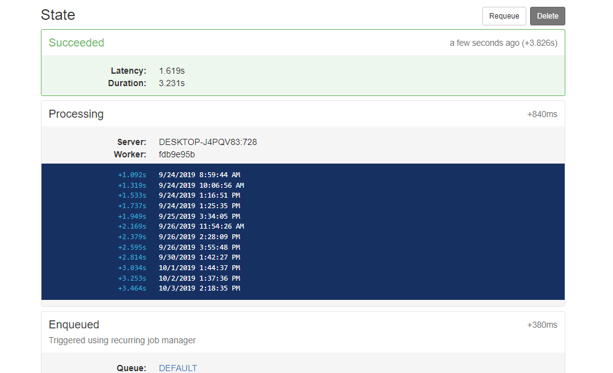Click log line 9/26/2019 2:28:09 PM
This screenshot has height=373, width=613.
[199, 237]
